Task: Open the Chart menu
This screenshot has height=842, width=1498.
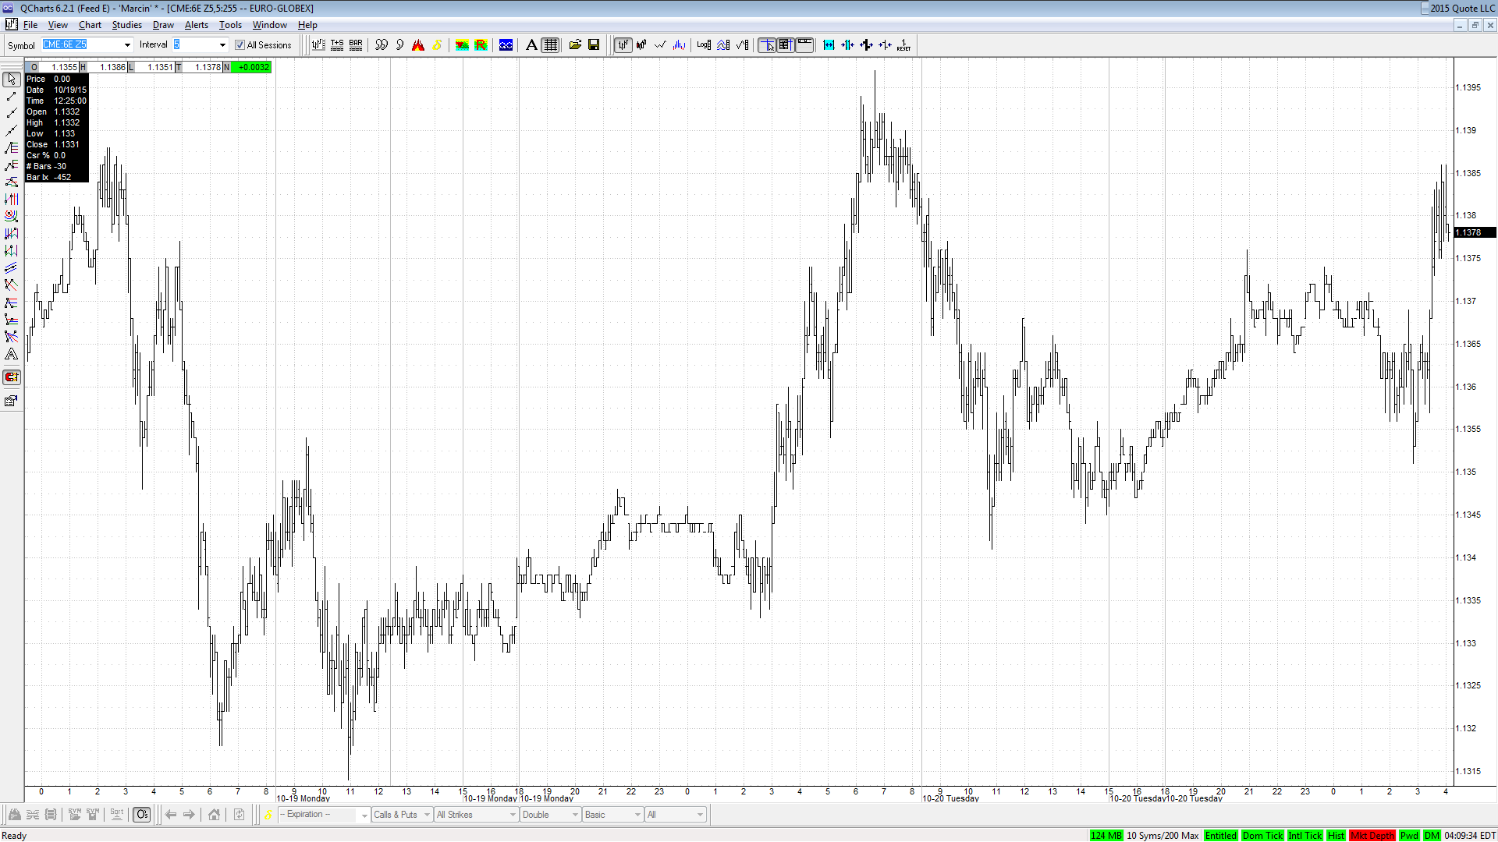Action: [90, 25]
